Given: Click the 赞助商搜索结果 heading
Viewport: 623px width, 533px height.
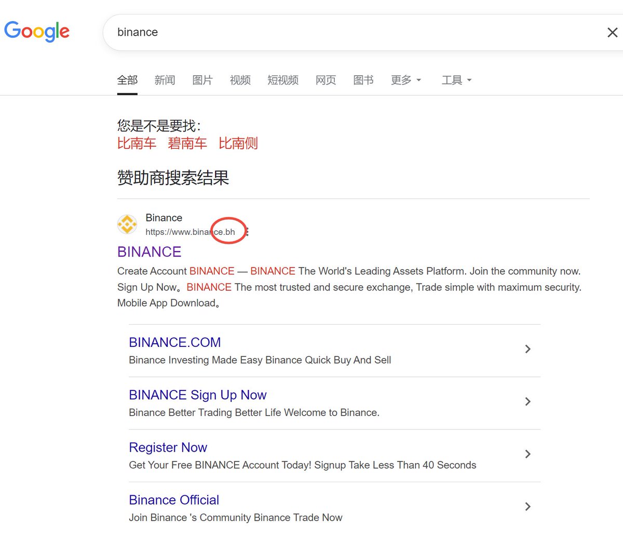Looking at the screenshot, I should [x=173, y=178].
